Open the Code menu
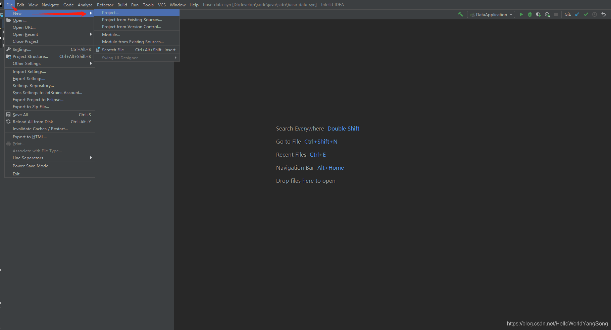The image size is (611, 330). pos(68,5)
